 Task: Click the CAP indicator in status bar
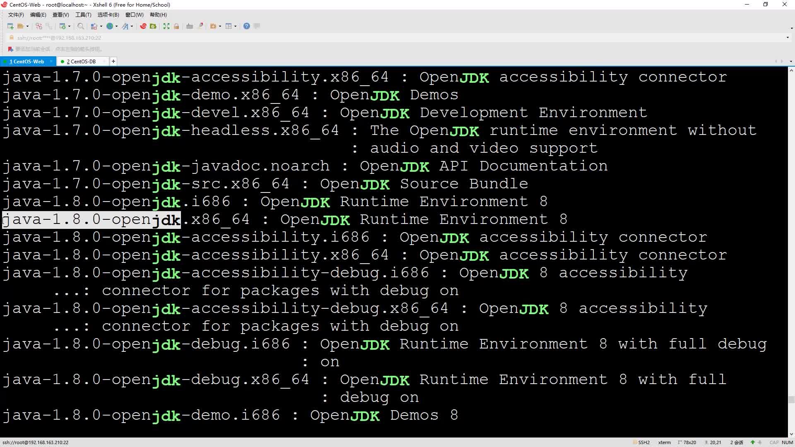(x=773, y=442)
